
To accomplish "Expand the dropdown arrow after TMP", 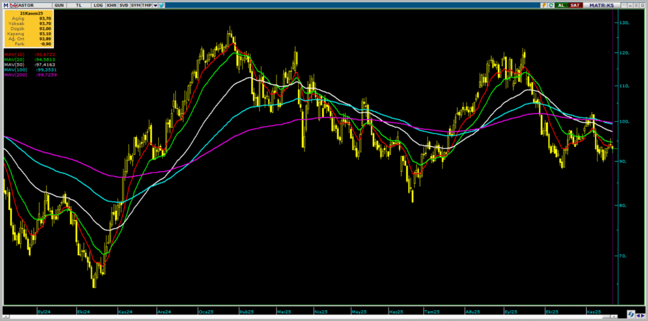I will pyautogui.click(x=155, y=5).
